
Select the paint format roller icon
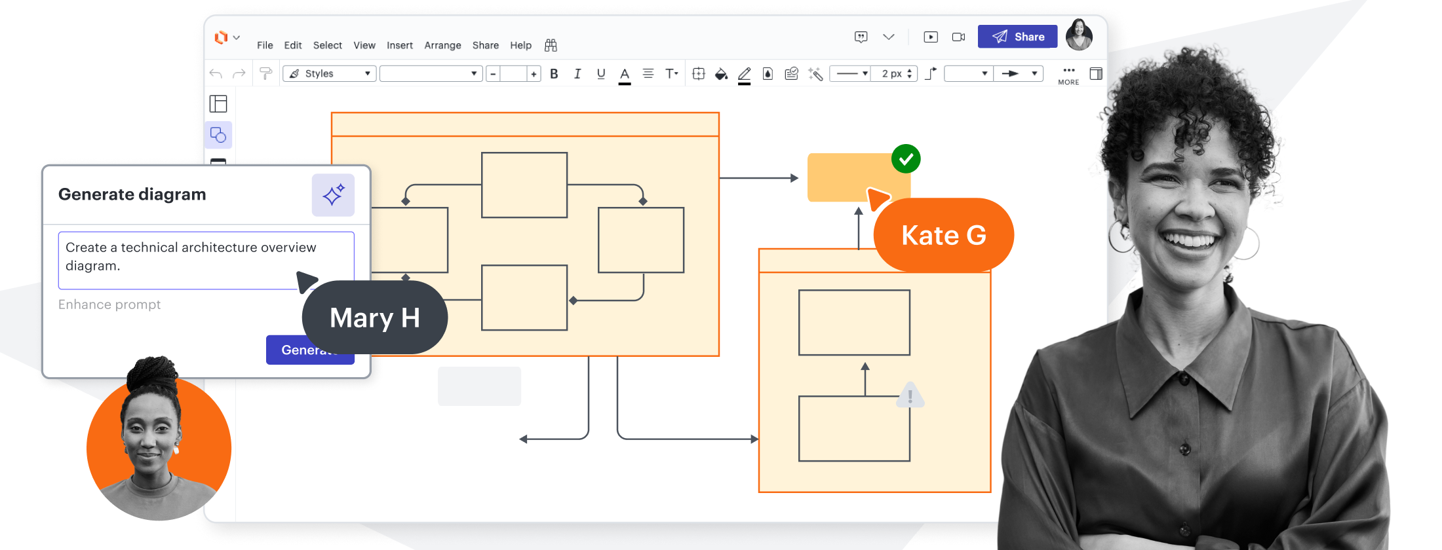click(x=265, y=73)
